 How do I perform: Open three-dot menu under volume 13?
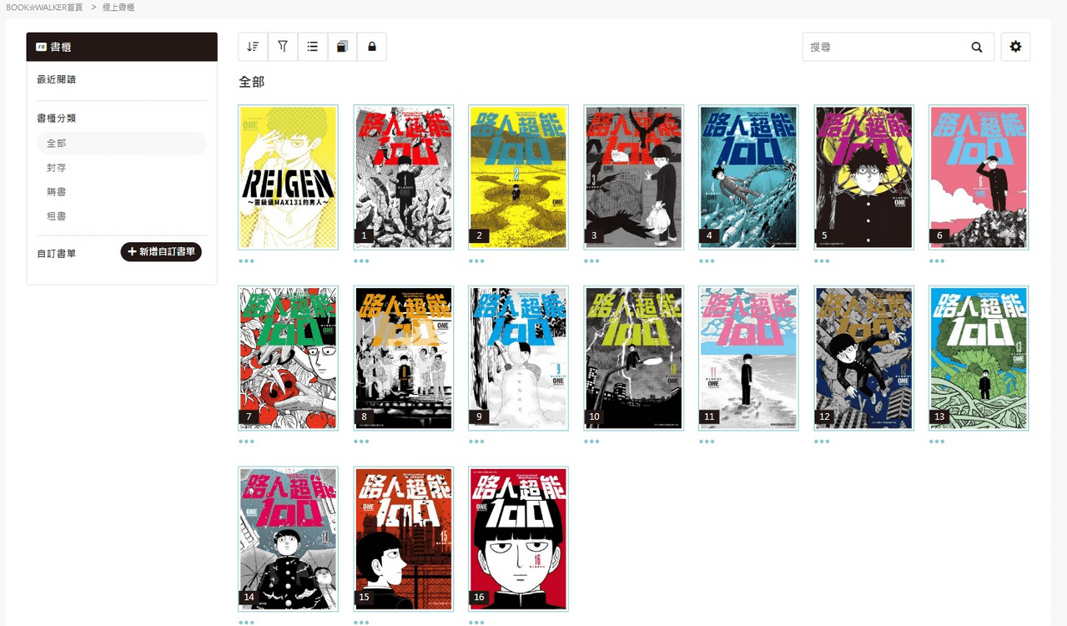click(937, 442)
